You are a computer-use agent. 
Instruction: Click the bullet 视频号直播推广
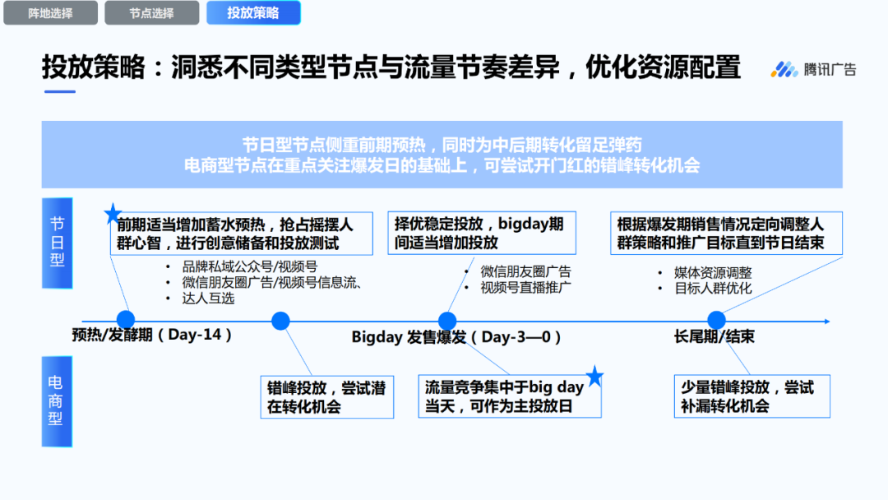tap(525, 288)
